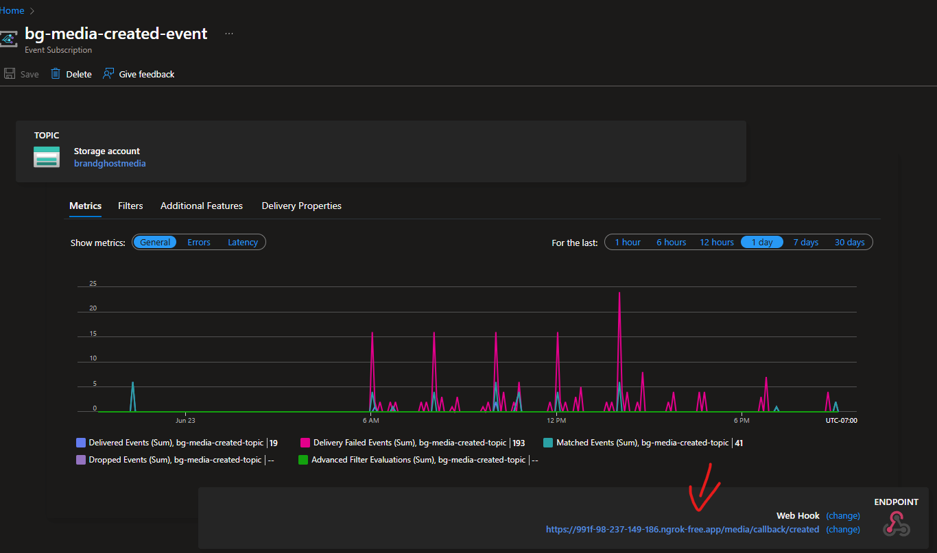937x553 pixels.
Task: Switch to the Metrics tab
Action: pos(86,206)
